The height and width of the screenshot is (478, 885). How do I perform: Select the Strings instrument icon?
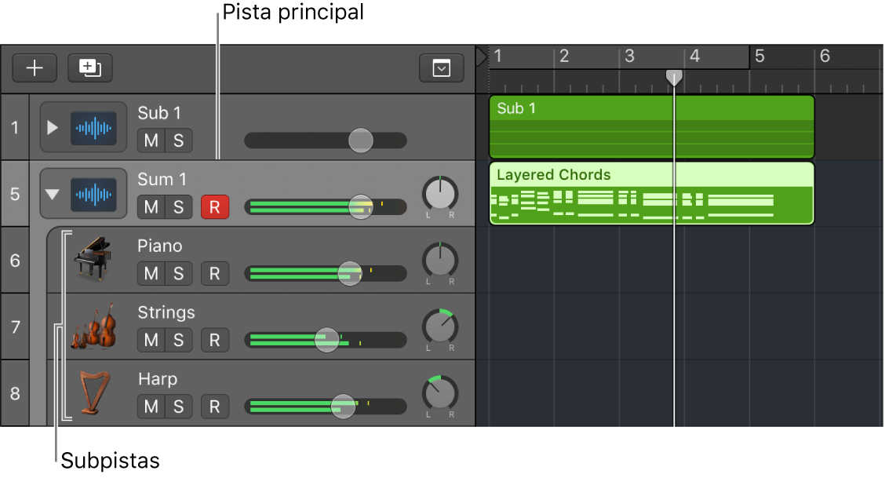pyautogui.click(x=93, y=326)
